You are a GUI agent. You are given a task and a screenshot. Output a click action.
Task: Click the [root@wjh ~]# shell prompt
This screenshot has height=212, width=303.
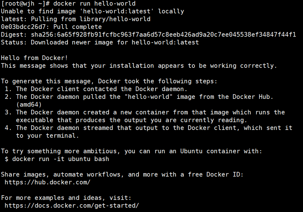pyautogui.click(x=25, y=4)
